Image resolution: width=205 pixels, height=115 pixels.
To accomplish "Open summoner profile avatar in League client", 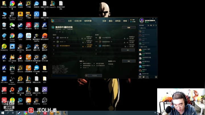I will point(142,20).
